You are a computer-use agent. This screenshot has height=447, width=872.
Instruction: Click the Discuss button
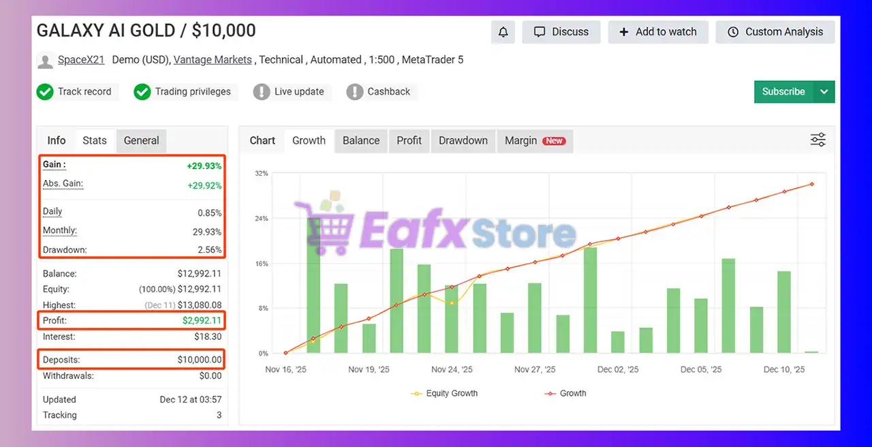click(x=561, y=32)
